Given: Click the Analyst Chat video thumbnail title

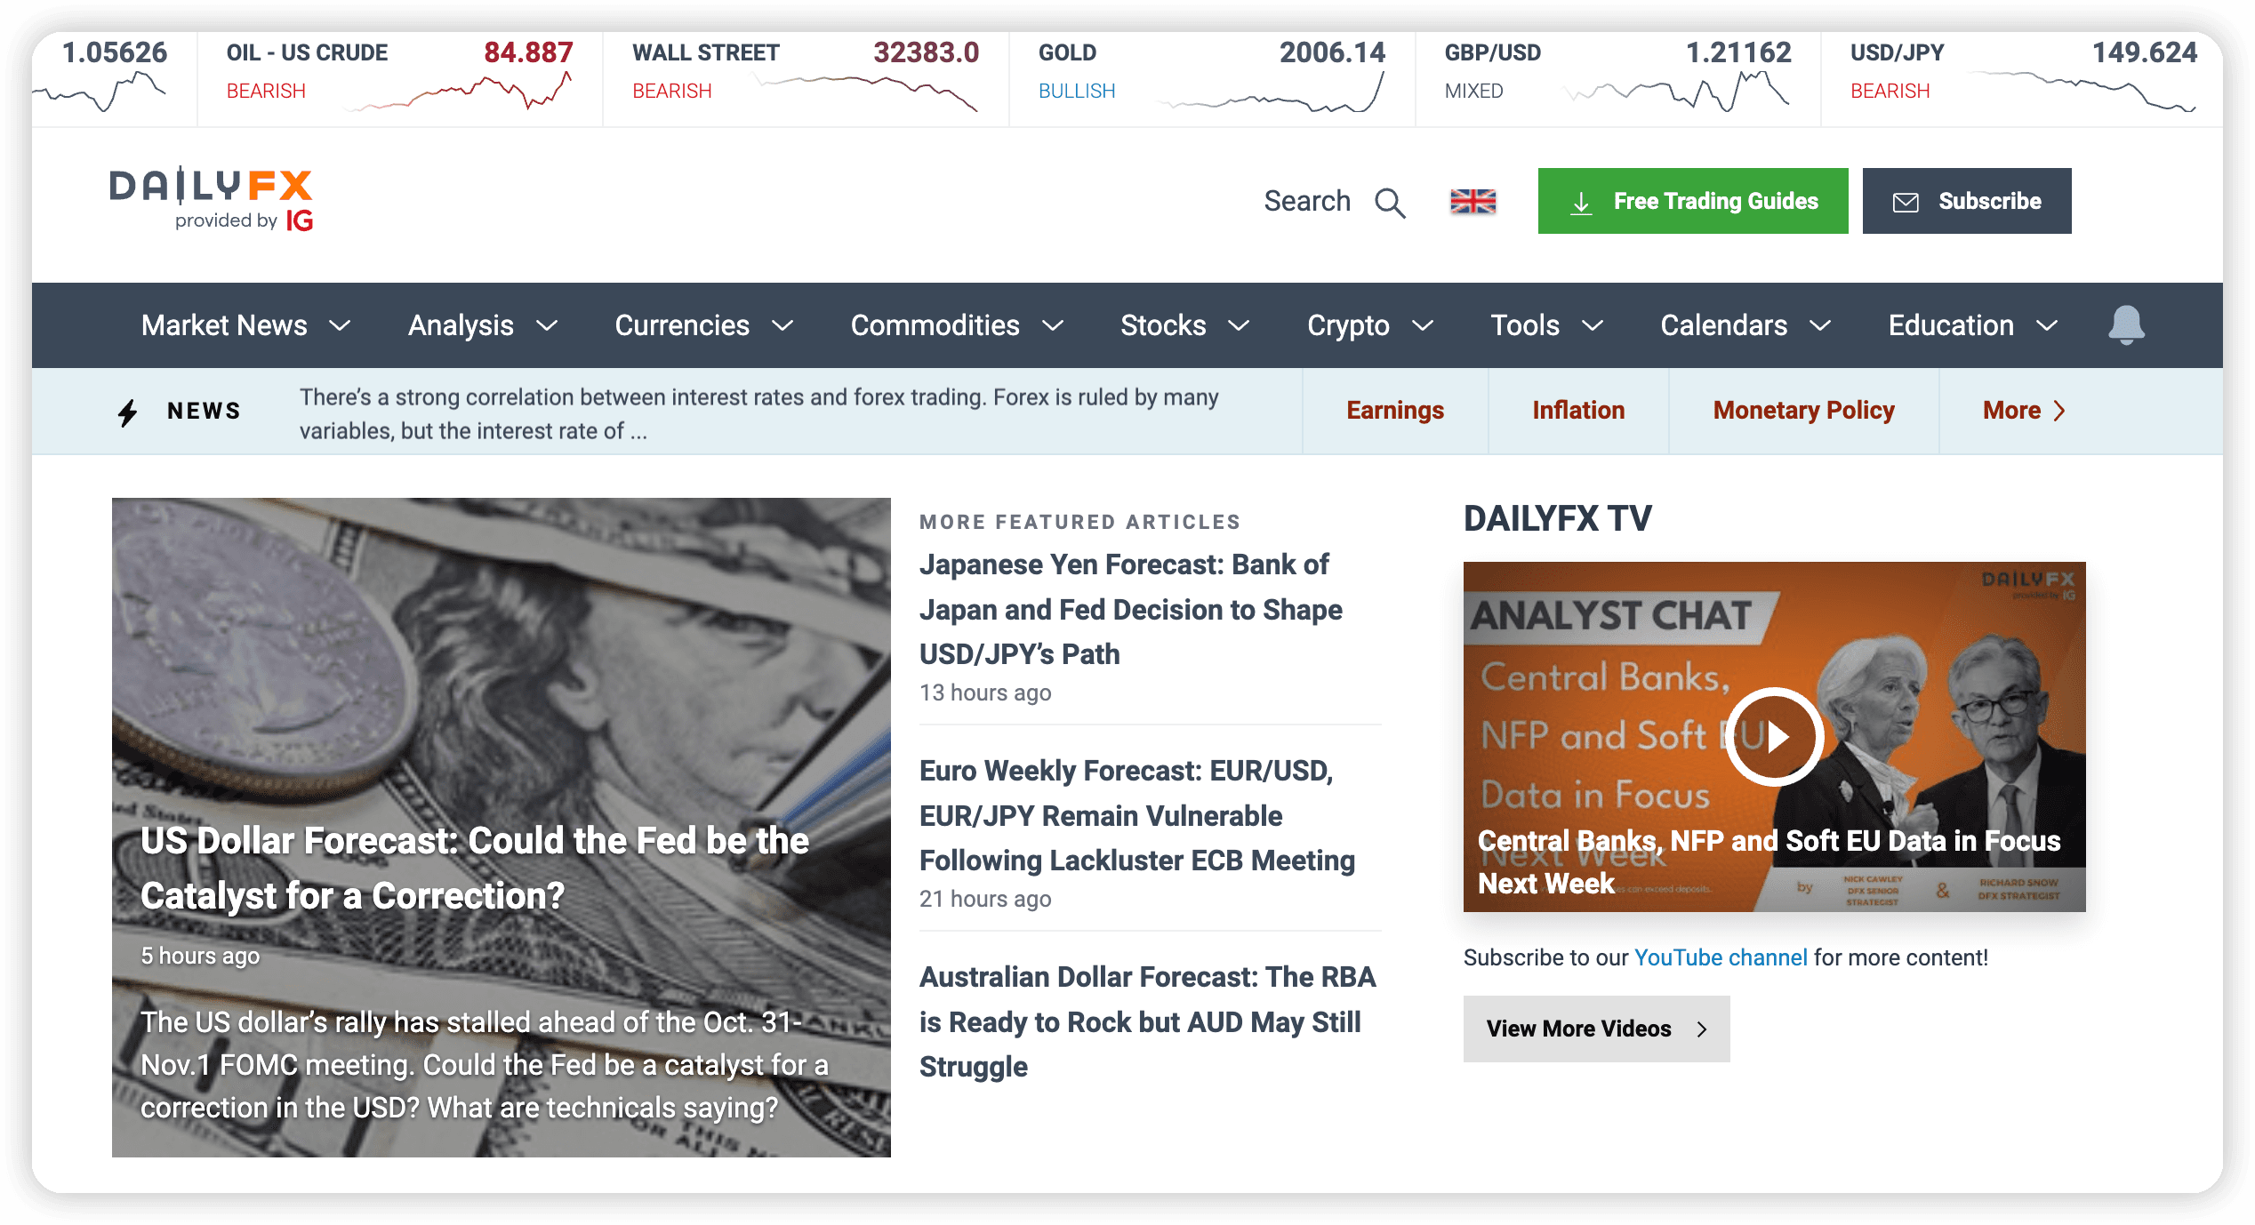Looking at the screenshot, I should pos(1769,861).
